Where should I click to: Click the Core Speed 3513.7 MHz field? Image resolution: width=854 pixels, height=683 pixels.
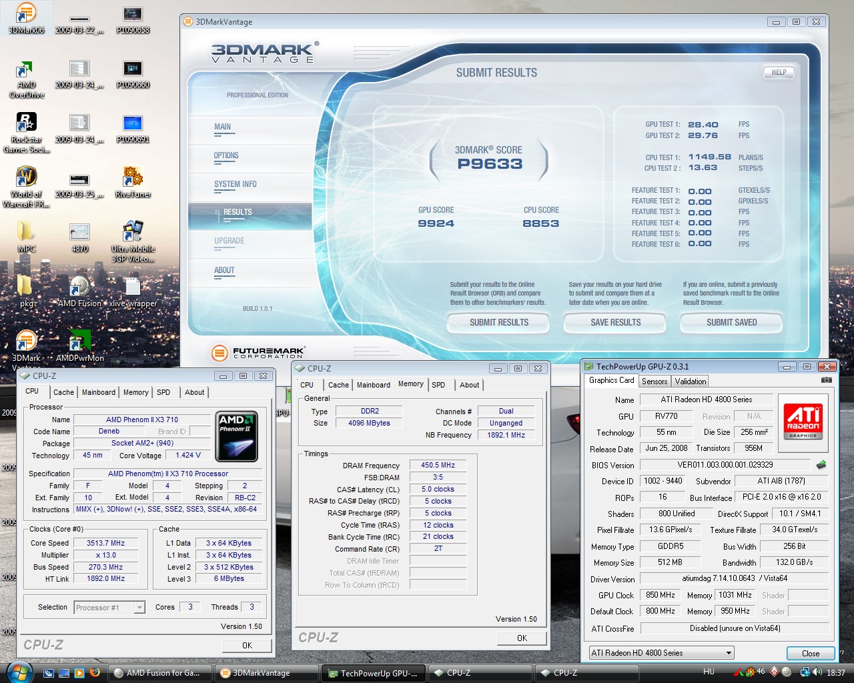[x=105, y=543]
